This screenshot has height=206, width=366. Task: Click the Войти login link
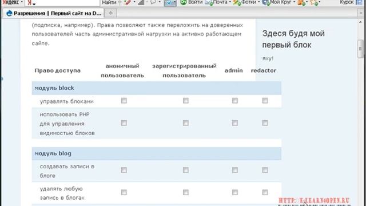click(195, 2)
